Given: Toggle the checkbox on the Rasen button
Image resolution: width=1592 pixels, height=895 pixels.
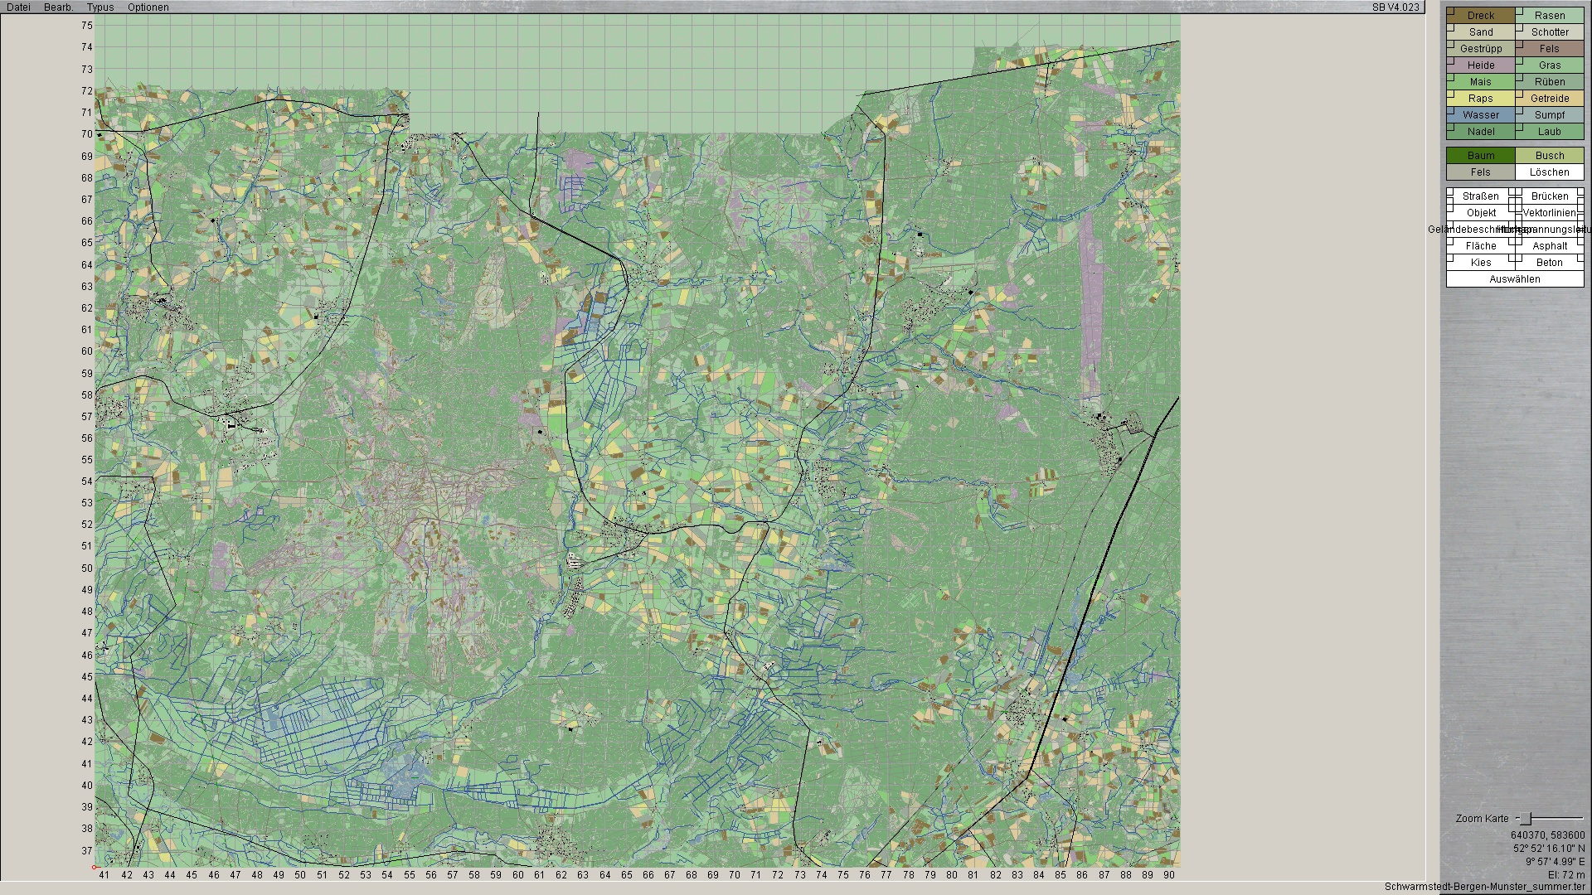Looking at the screenshot, I should pos(1519,11).
